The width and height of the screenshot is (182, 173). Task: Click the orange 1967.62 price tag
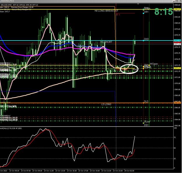(x=177, y=103)
